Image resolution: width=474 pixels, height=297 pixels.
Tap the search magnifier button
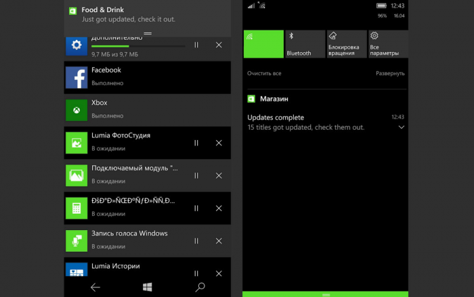coord(200,287)
